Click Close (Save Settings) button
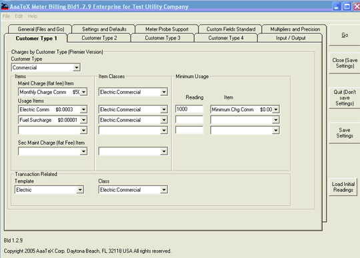The image size is (360, 258). pyautogui.click(x=345, y=63)
